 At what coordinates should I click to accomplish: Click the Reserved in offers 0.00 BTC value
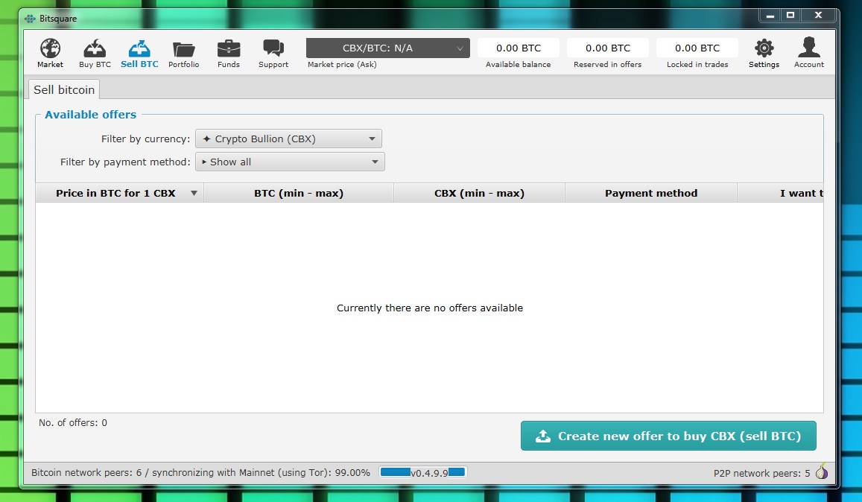(x=607, y=48)
